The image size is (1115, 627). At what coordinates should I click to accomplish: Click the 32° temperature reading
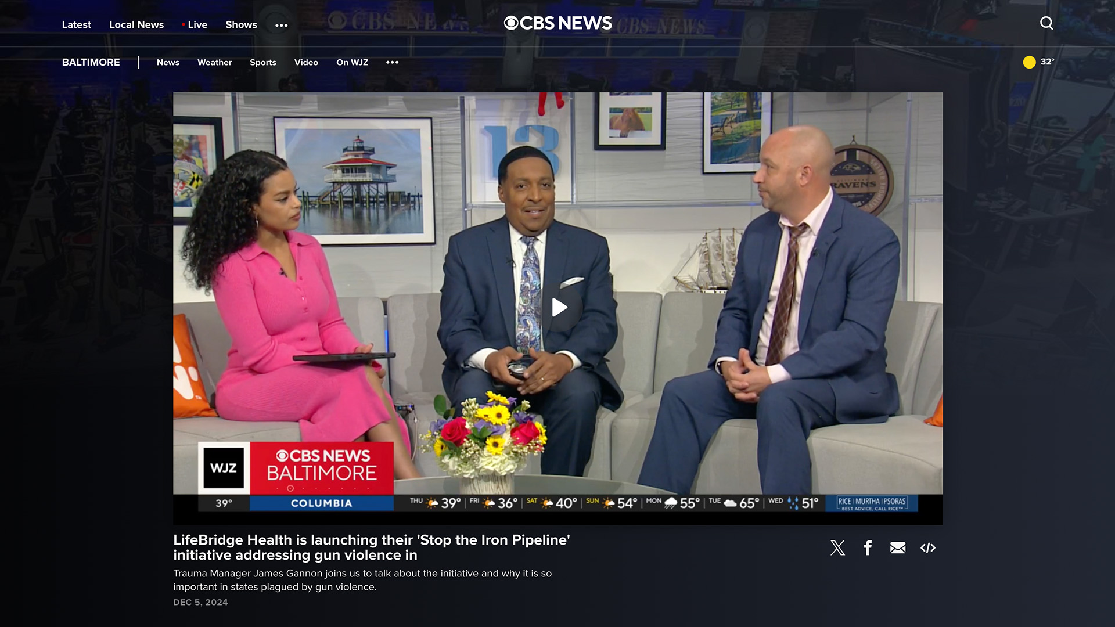coord(1047,62)
